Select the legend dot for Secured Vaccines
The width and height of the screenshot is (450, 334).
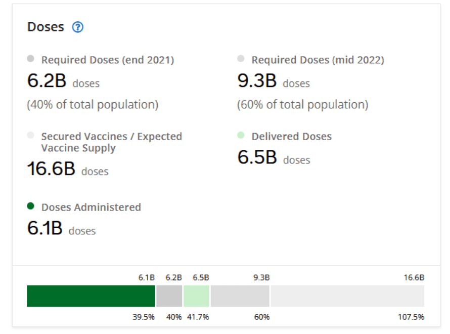click(x=30, y=135)
